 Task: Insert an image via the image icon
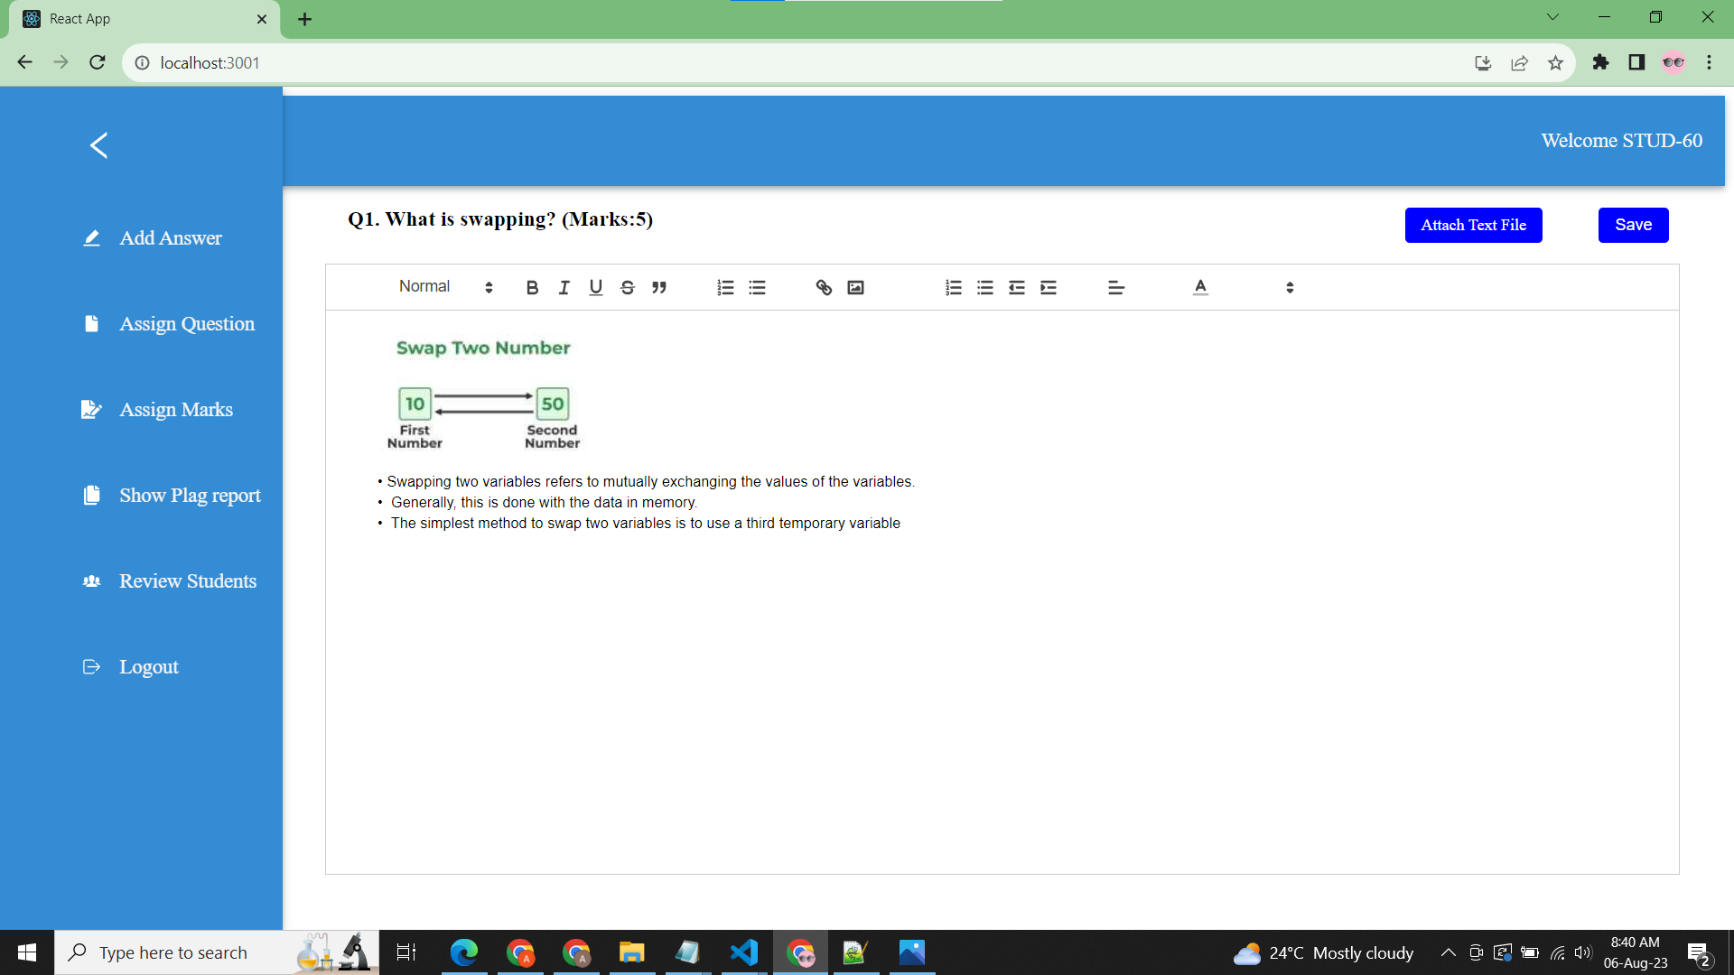(x=855, y=287)
